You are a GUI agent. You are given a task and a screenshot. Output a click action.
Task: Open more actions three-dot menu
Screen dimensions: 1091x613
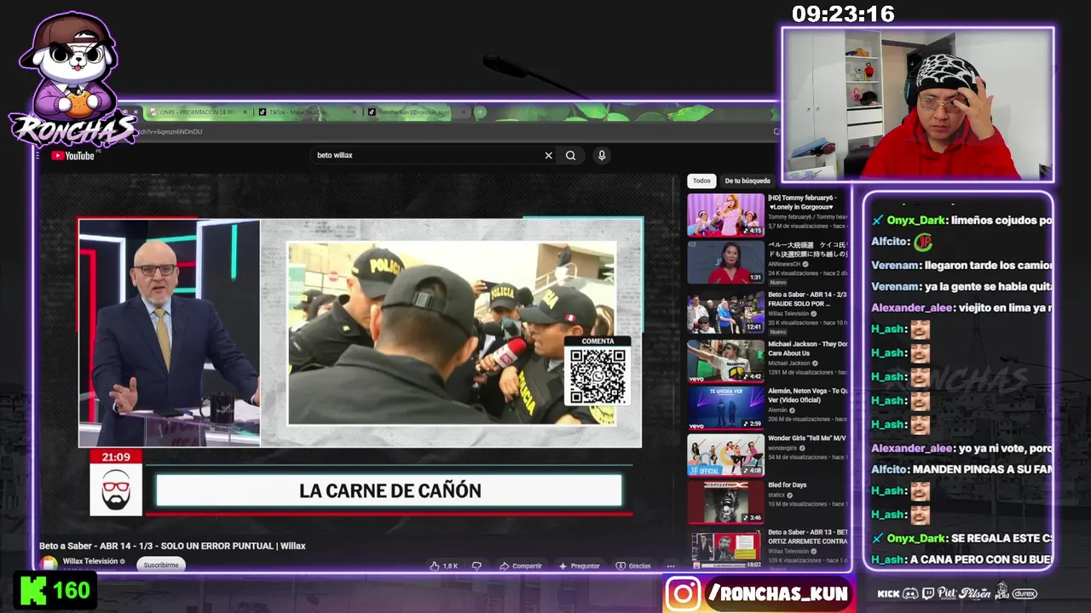(x=671, y=565)
